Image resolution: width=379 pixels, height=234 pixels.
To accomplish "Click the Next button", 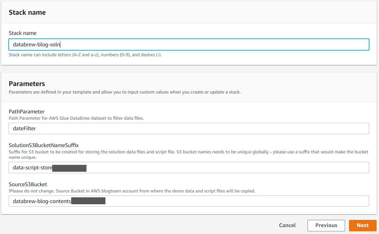I will pos(362,225).
